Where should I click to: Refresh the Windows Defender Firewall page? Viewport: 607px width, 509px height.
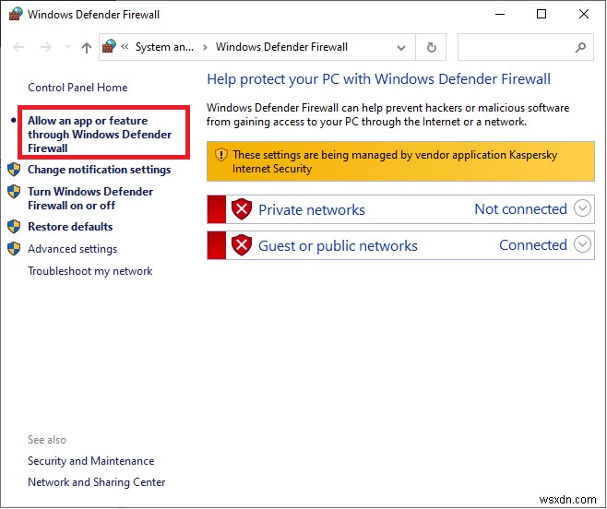pos(431,47)
